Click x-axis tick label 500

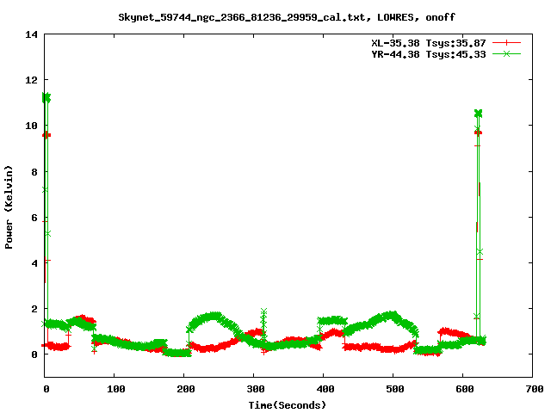point(394,389)
